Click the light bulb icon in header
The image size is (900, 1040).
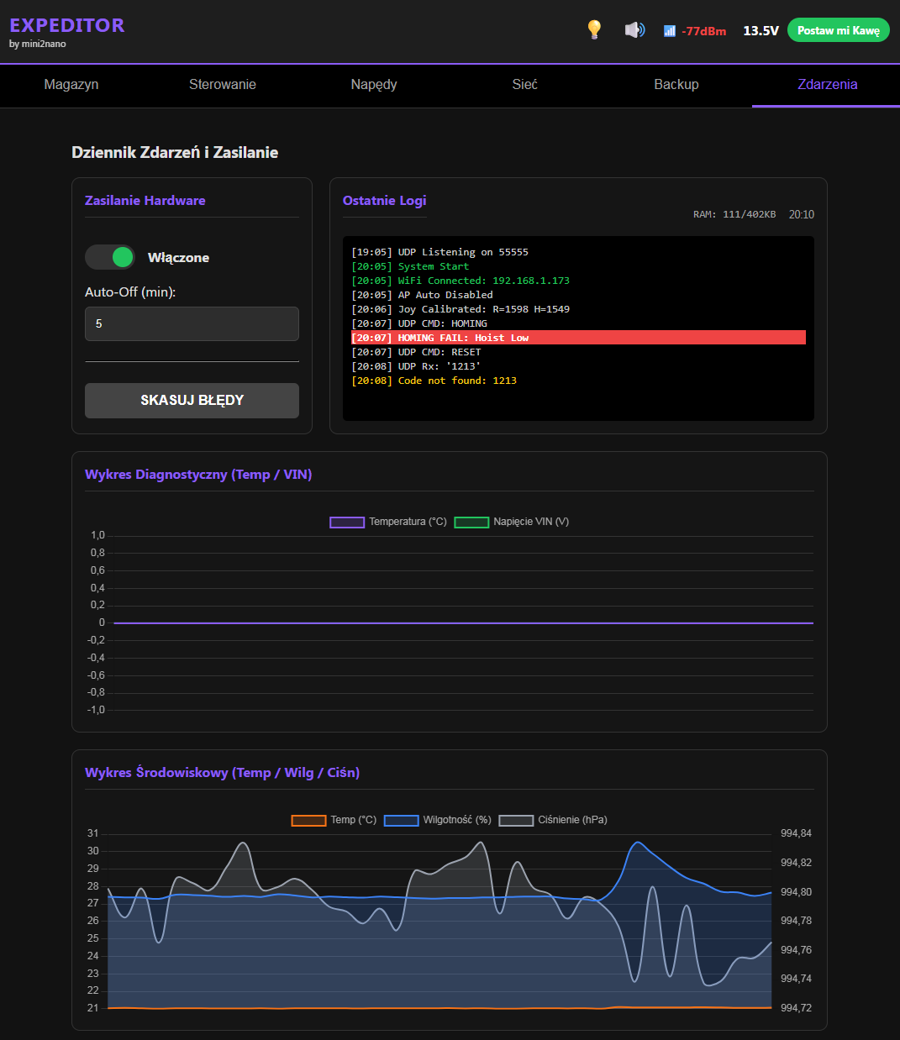(594, 30)
